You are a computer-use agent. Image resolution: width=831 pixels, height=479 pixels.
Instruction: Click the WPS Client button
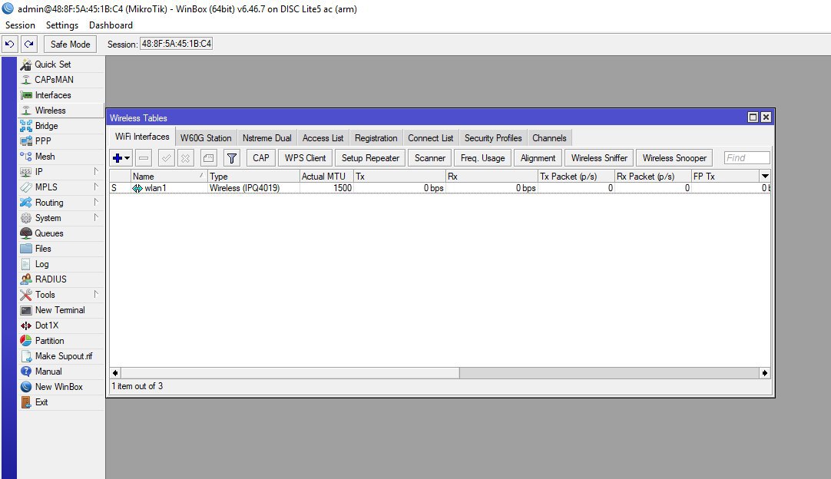305,158
